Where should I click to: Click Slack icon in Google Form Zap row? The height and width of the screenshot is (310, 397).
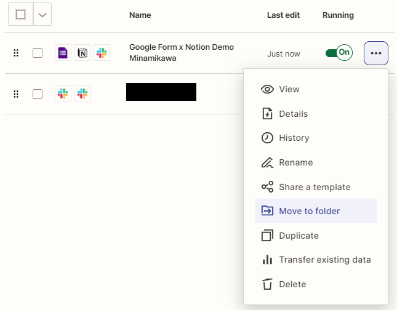click(102, 53)
